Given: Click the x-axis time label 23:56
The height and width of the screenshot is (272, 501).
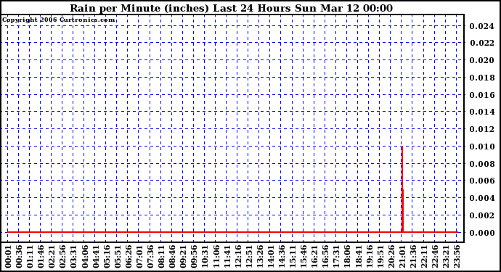Looking at the screenshot, I should click(x=457, y=257).
